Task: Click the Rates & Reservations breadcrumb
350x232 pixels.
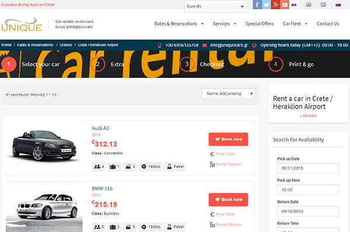Action: 35,45
